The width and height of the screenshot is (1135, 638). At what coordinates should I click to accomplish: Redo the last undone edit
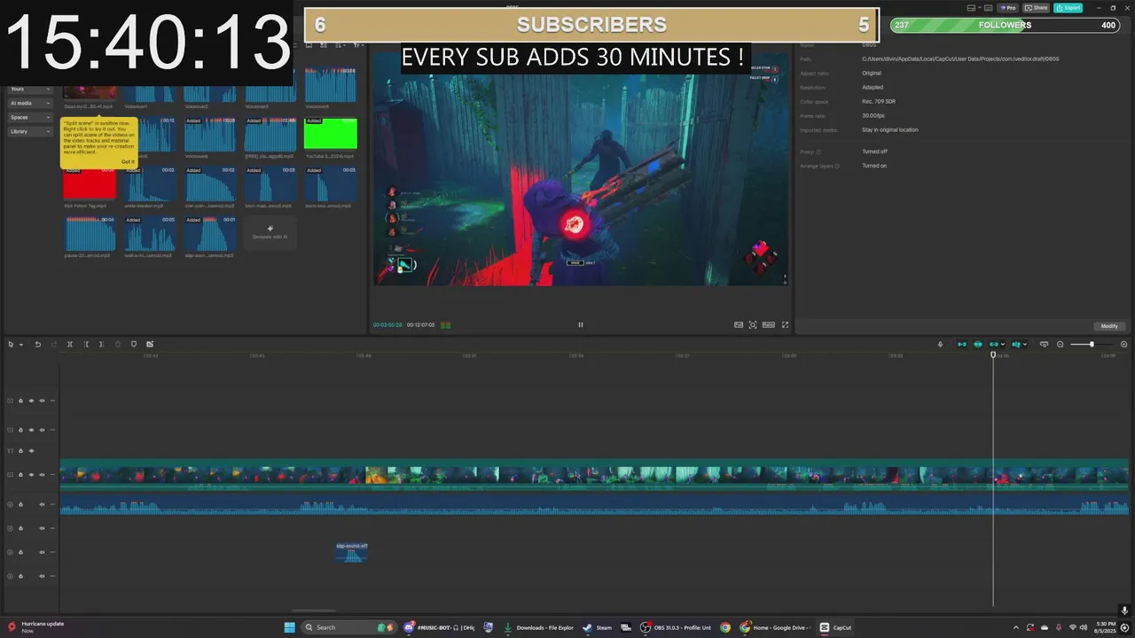tap(53, 344)
